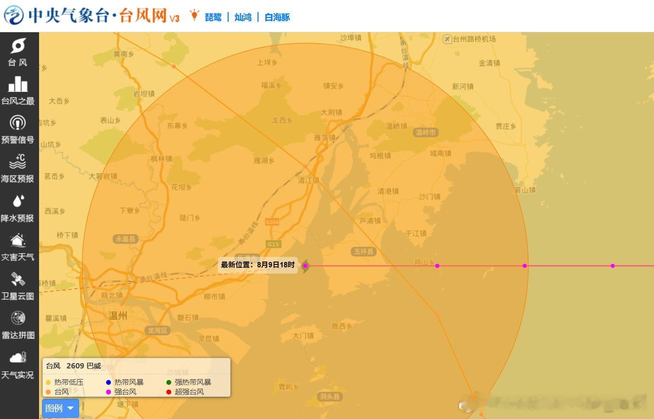Select orange forecast point east of 鹿西乡

click(x=437, y=315)
